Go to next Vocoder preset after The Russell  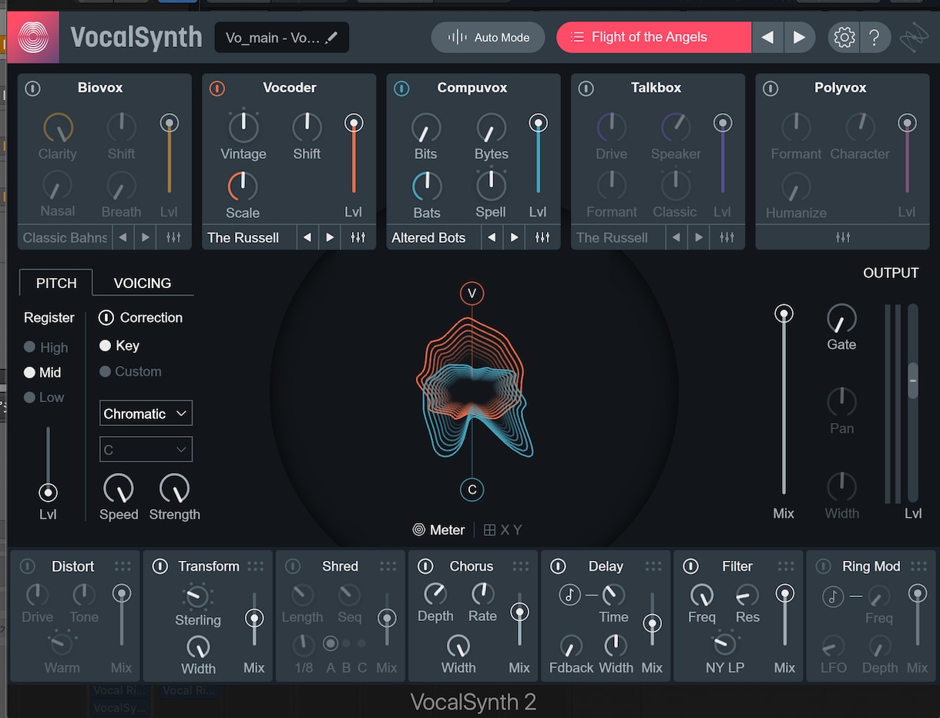pyautogui.click(x=330, y=237)
